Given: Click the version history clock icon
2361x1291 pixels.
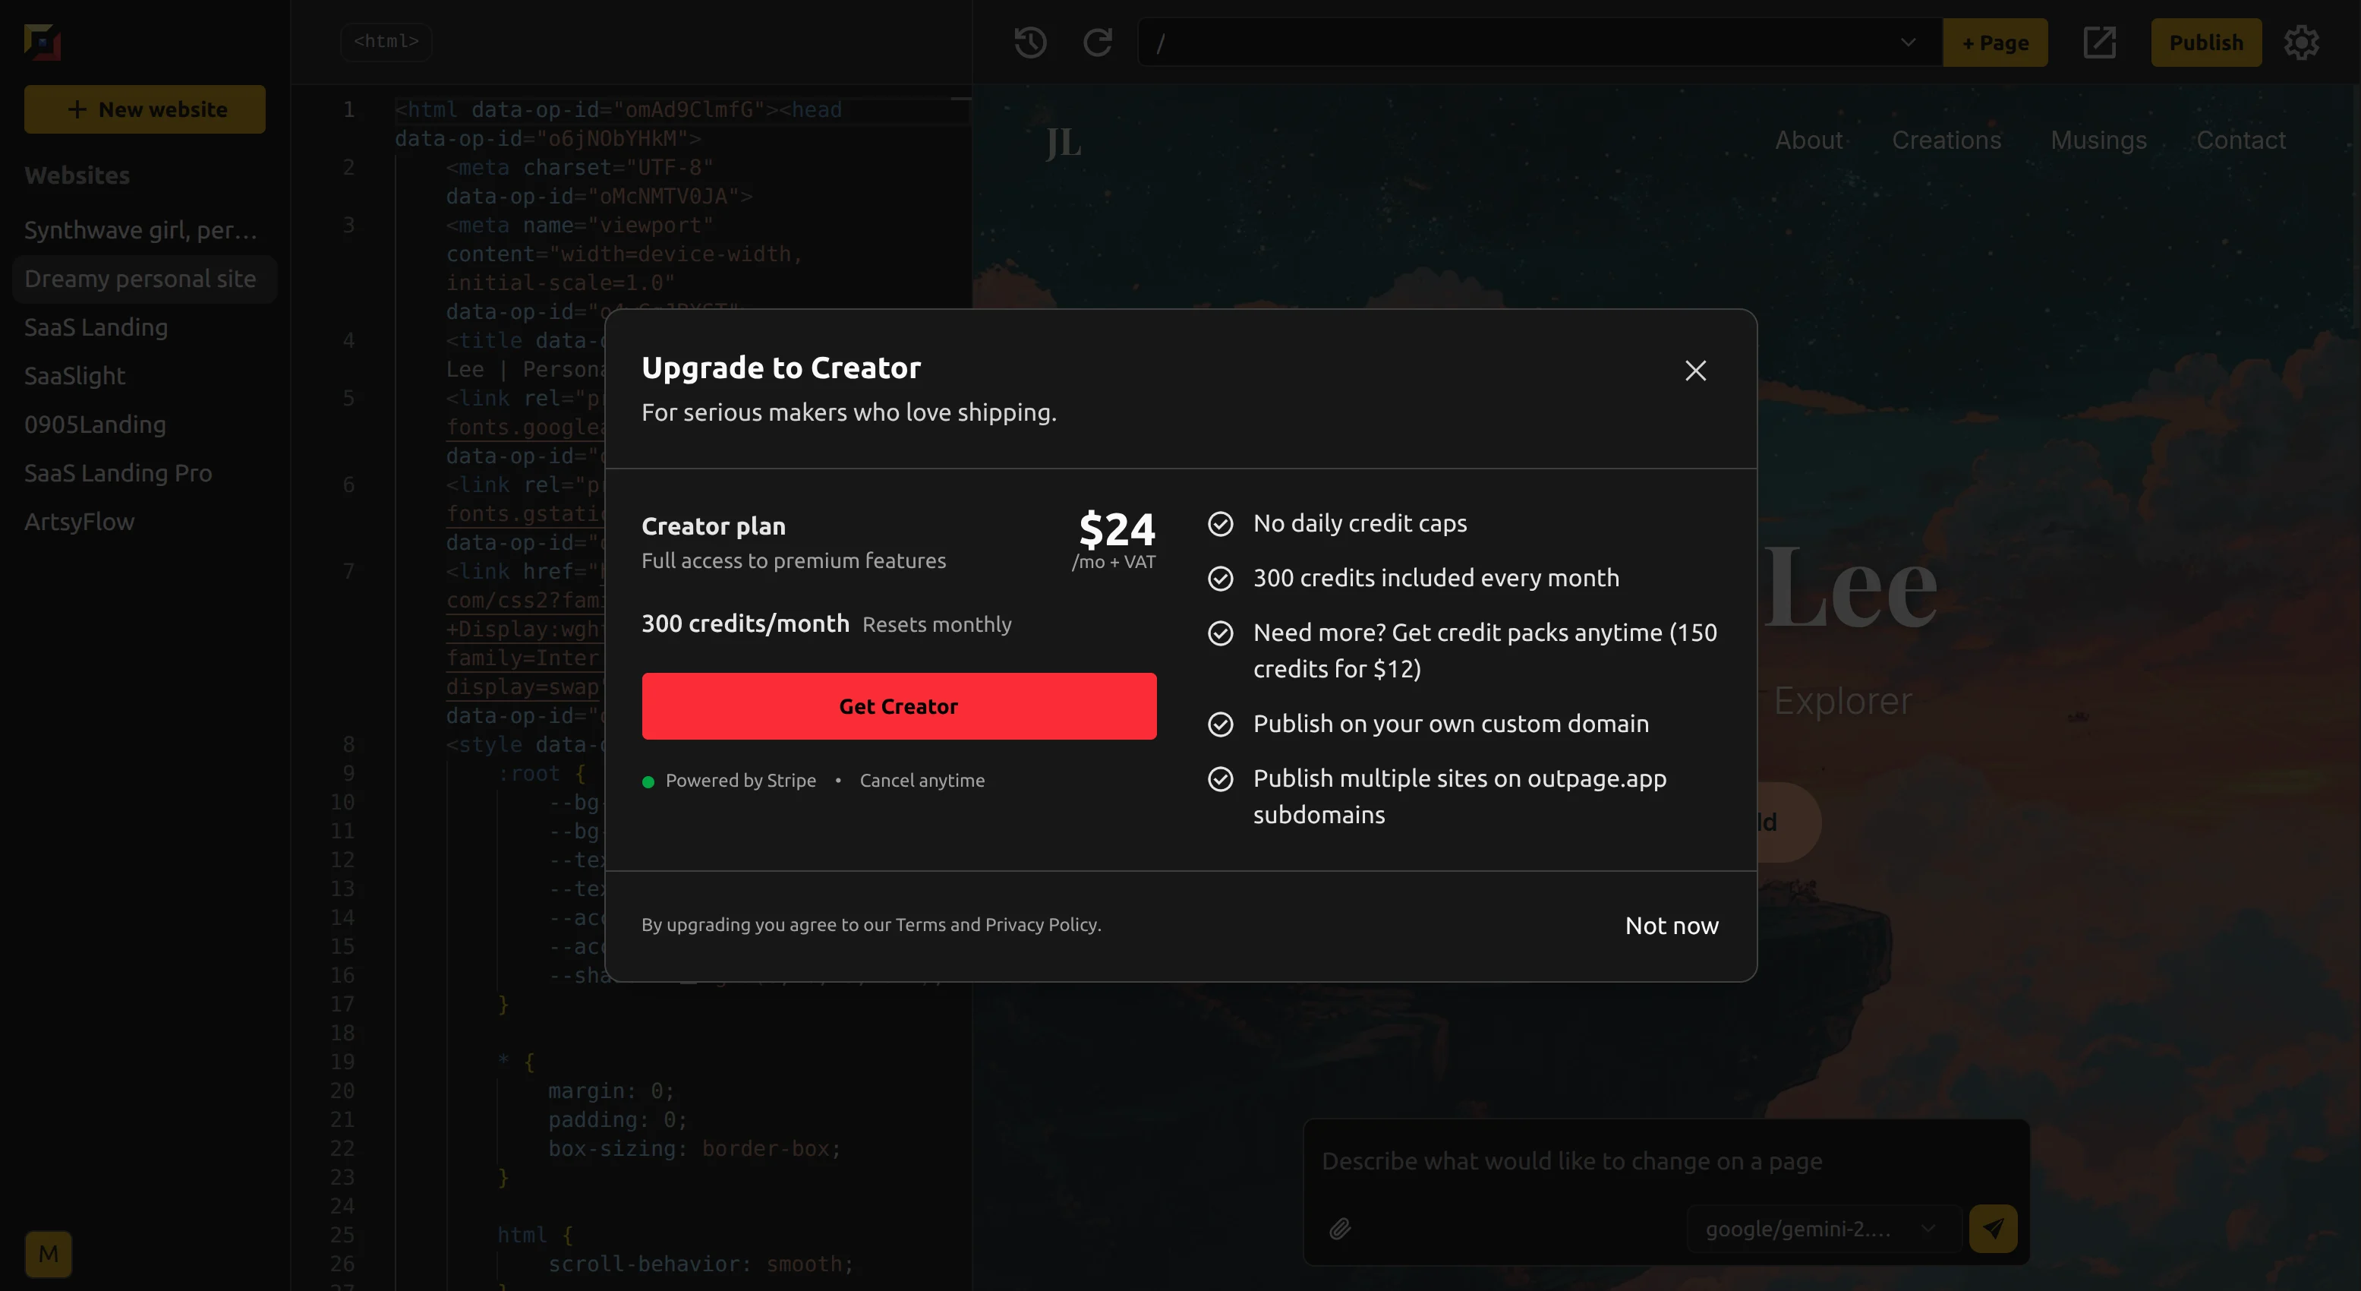Looking at the screenshot, I should (1030, 43).
